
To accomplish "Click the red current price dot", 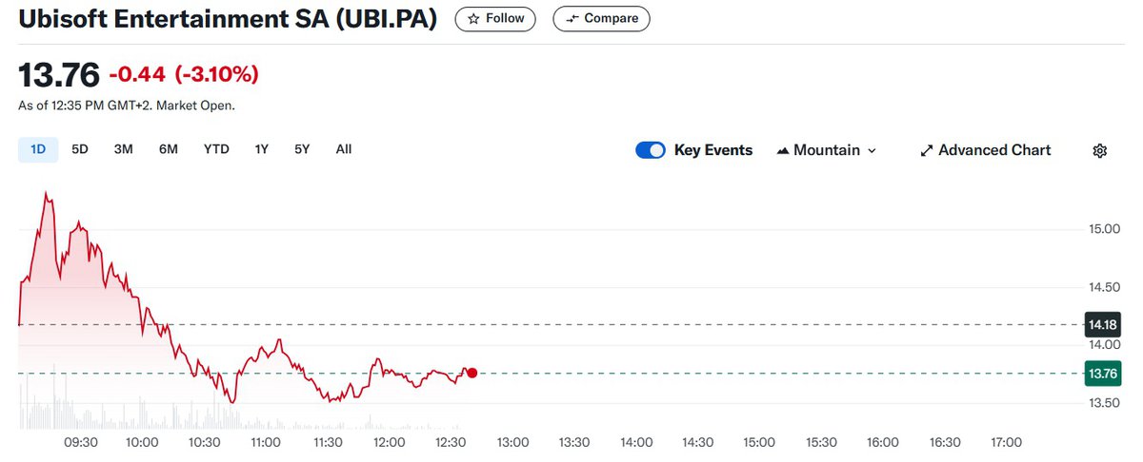I will coord(471,374).
